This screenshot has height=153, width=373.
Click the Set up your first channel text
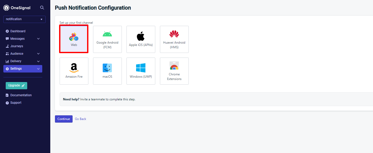76,23
